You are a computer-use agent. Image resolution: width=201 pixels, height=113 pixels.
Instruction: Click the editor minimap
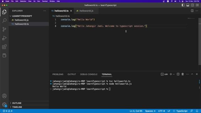(x=191, y=19)
